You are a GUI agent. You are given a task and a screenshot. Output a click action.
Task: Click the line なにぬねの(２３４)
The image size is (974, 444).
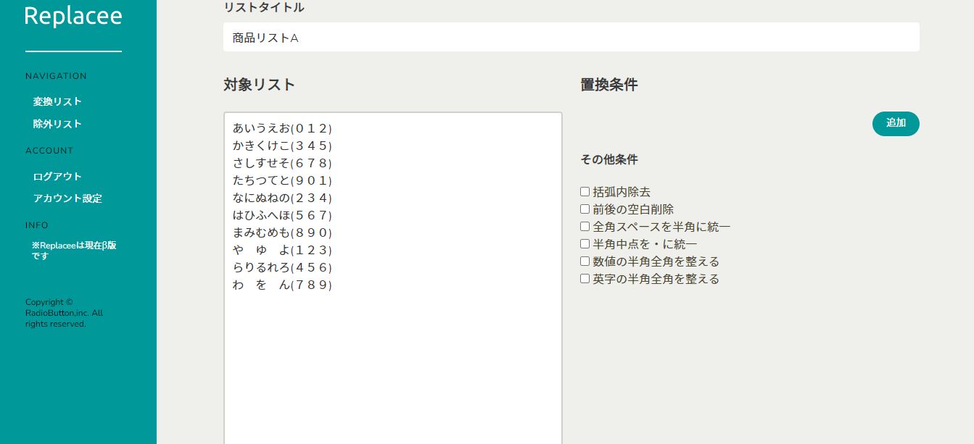point(282,198)
